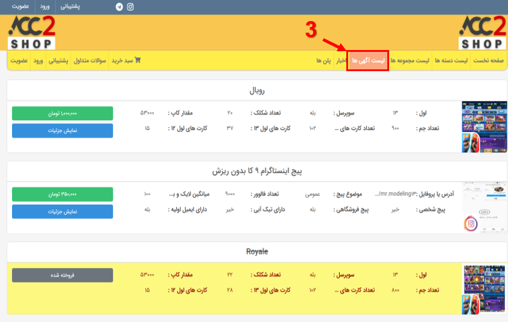The image size is (508, 322).
Task: Click skins count ۲۲ in the Royale listing
Action: pos(230,274)
